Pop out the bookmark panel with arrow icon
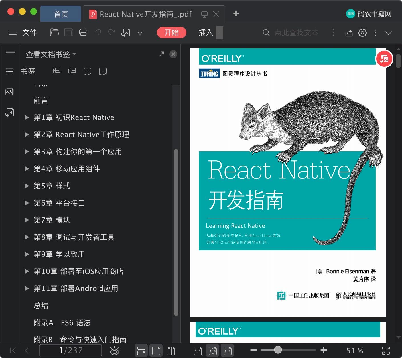The image size is (402, 358). click(162, 54)
